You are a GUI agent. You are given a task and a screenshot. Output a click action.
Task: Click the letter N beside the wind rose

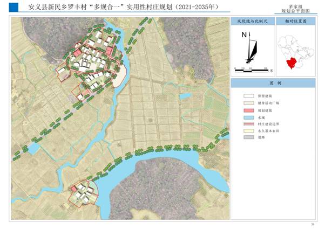(244, 34)
